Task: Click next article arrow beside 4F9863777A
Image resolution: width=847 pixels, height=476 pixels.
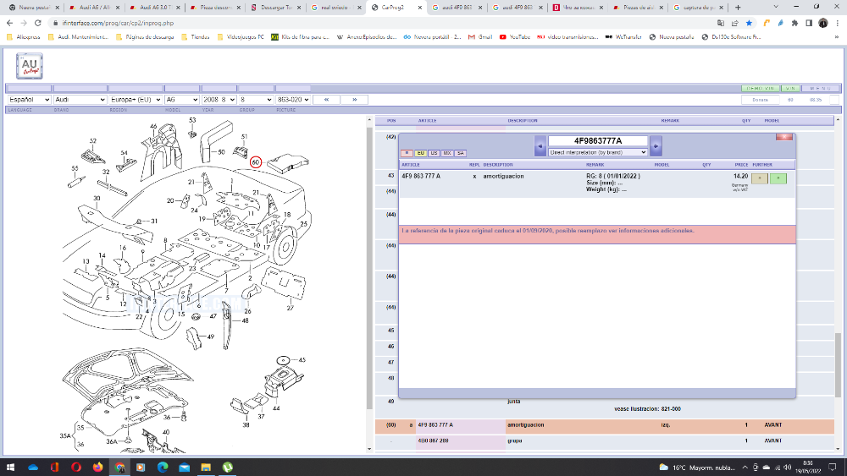Action: tap(656, 146)
